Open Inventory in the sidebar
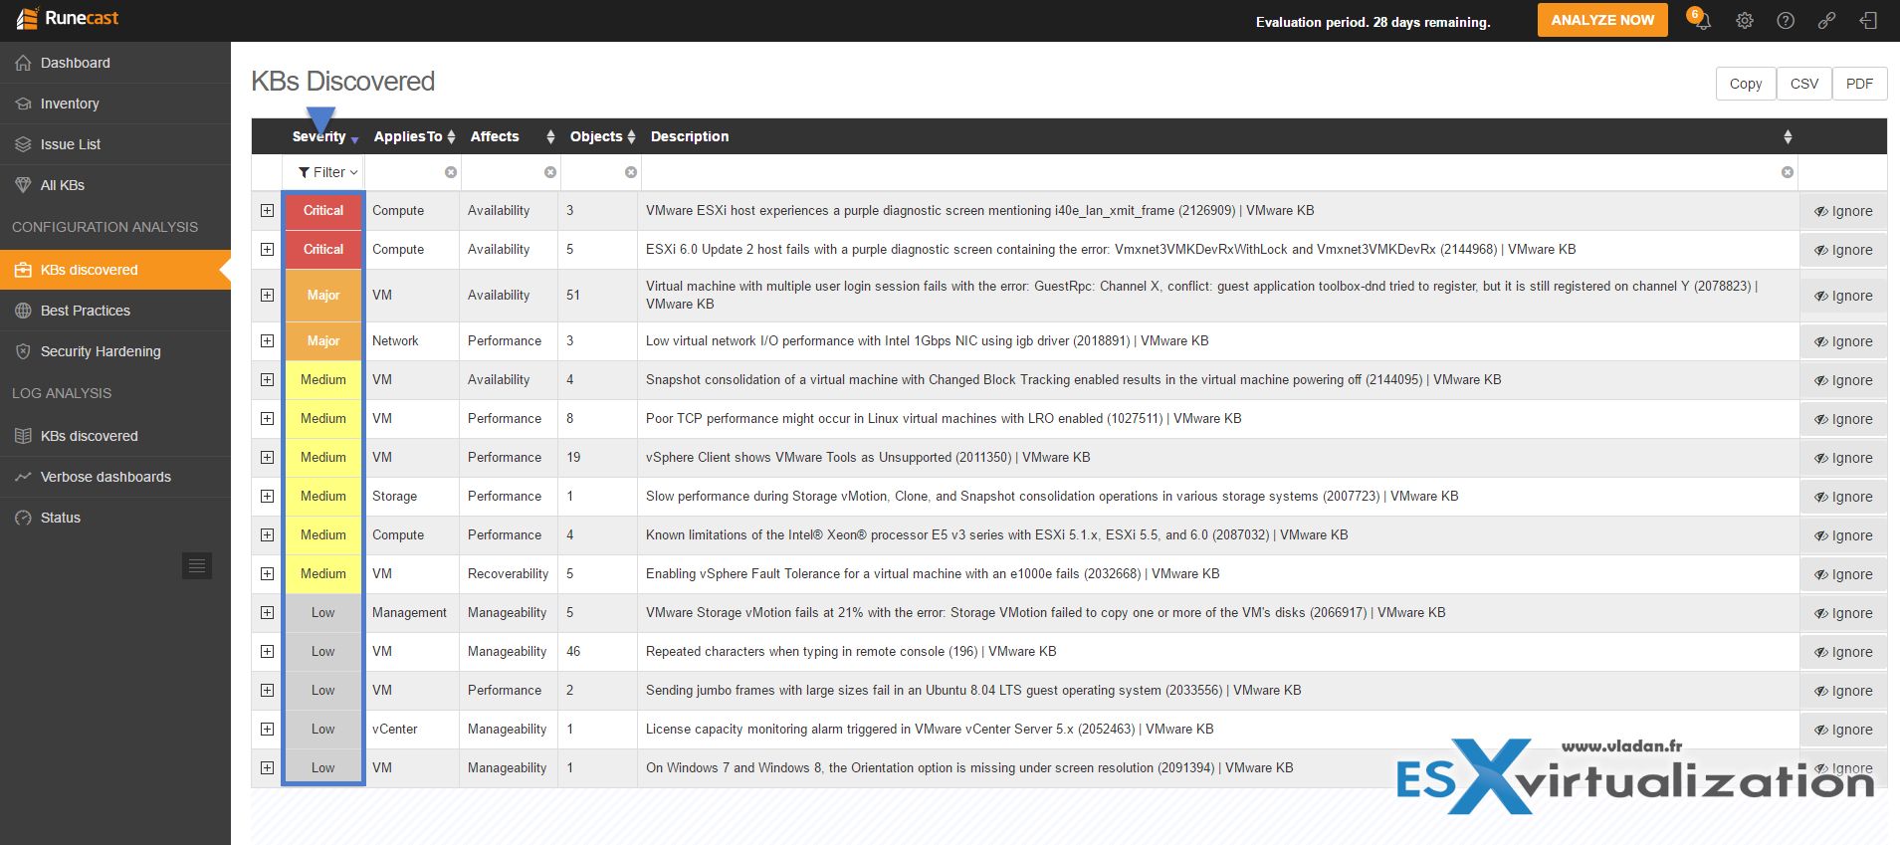The image size is (1900, 845). click(x=115, y=104)
